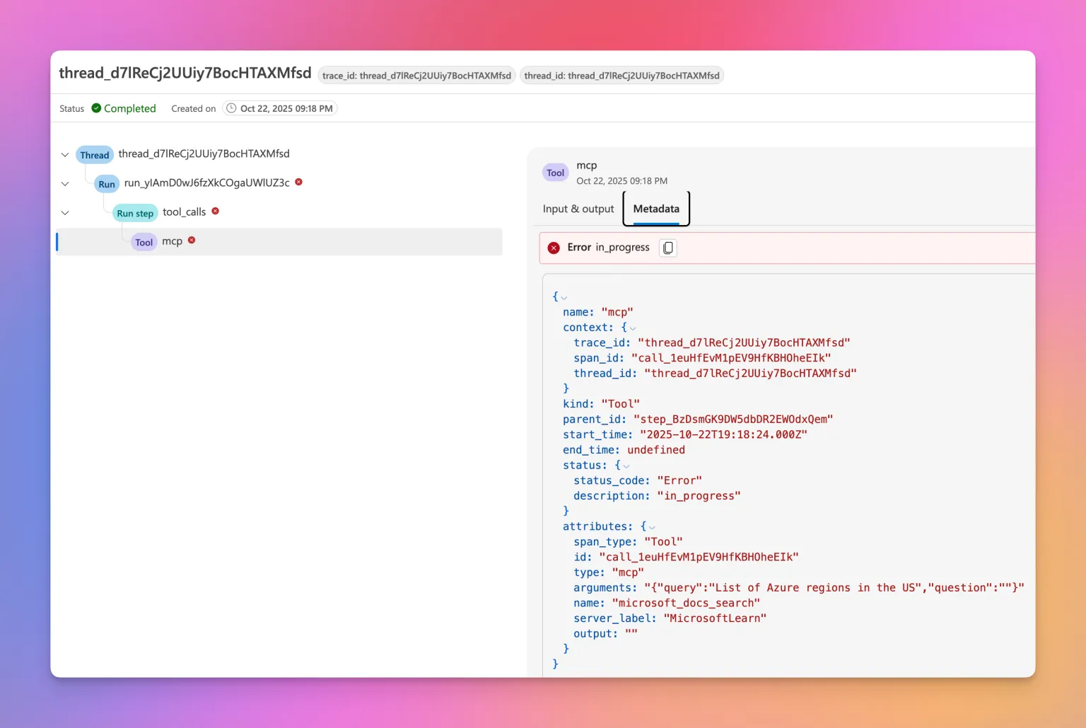The height and width of the screenshot is (728, 1086).
Task: Collapse the root JSON object
Action: pyautogui.click(x=564, y=298)
